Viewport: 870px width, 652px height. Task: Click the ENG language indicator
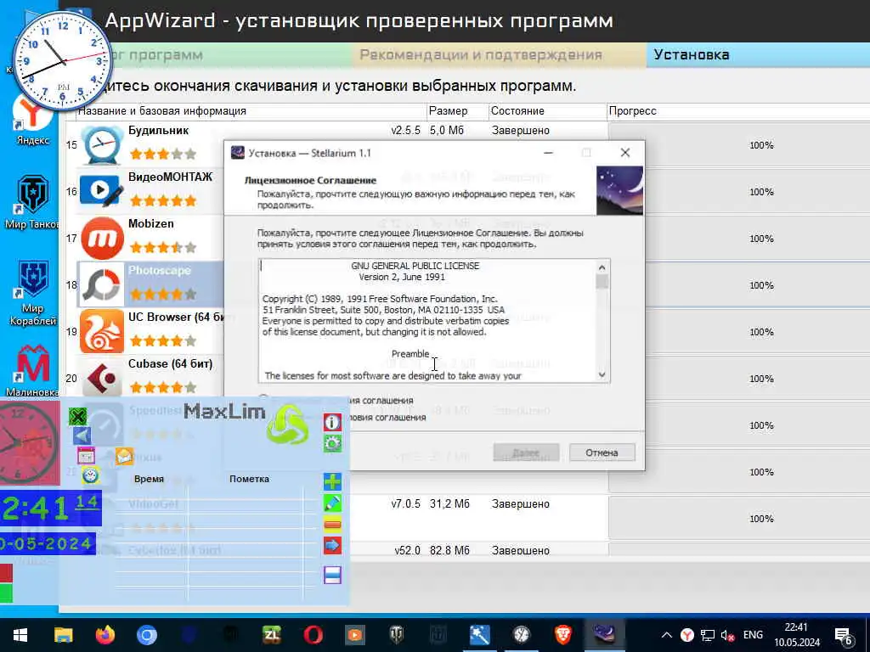coord(753,635)
